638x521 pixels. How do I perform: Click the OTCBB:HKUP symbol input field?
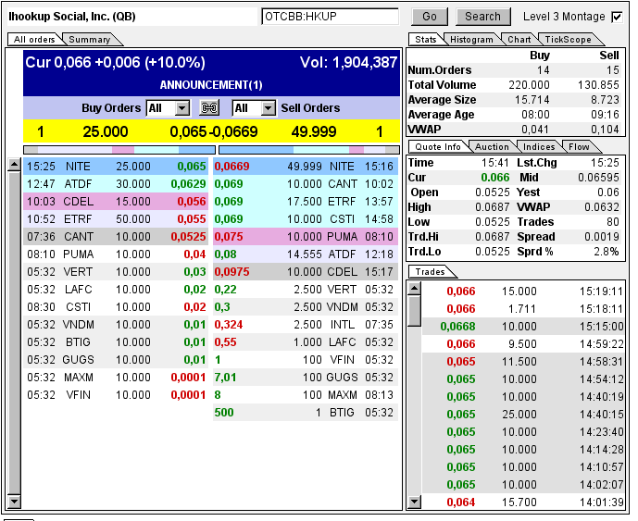click(329, 17)
